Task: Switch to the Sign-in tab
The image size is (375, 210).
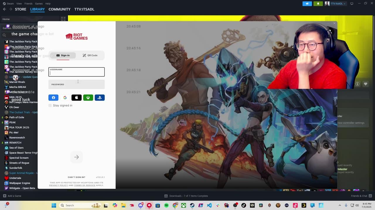Action: 63,55
